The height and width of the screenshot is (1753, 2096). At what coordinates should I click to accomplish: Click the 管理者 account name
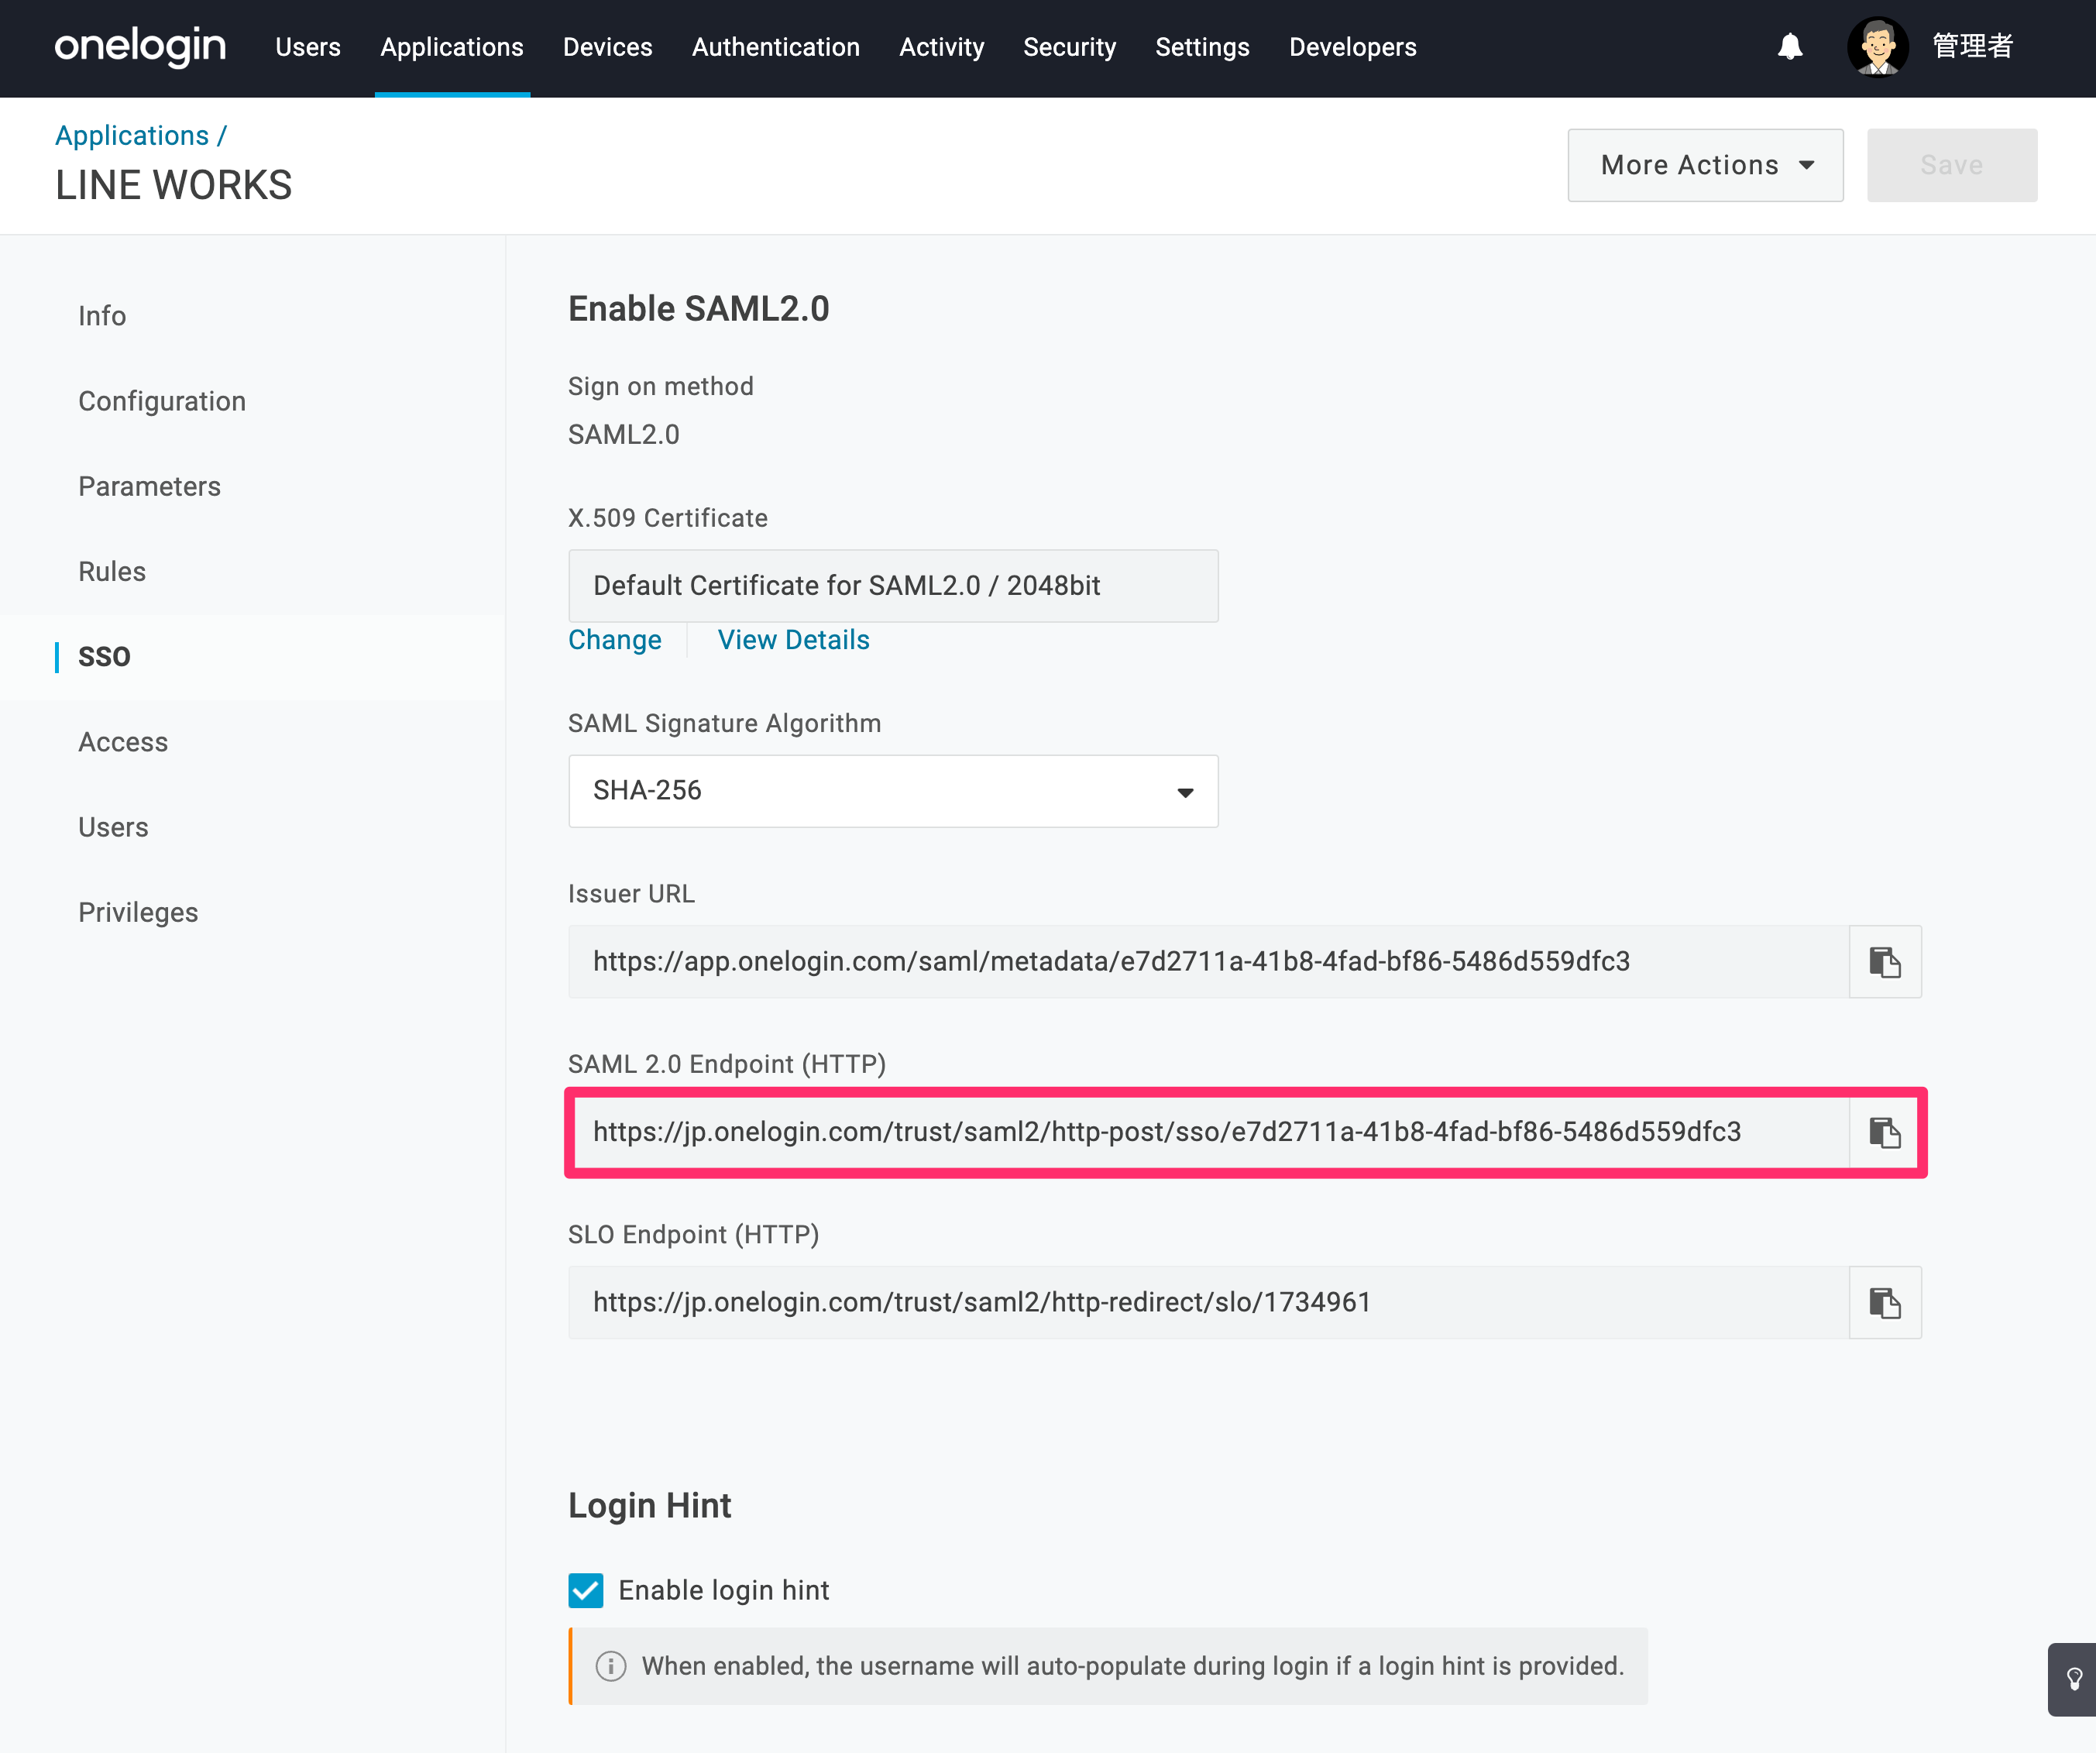pos(1972,47)
